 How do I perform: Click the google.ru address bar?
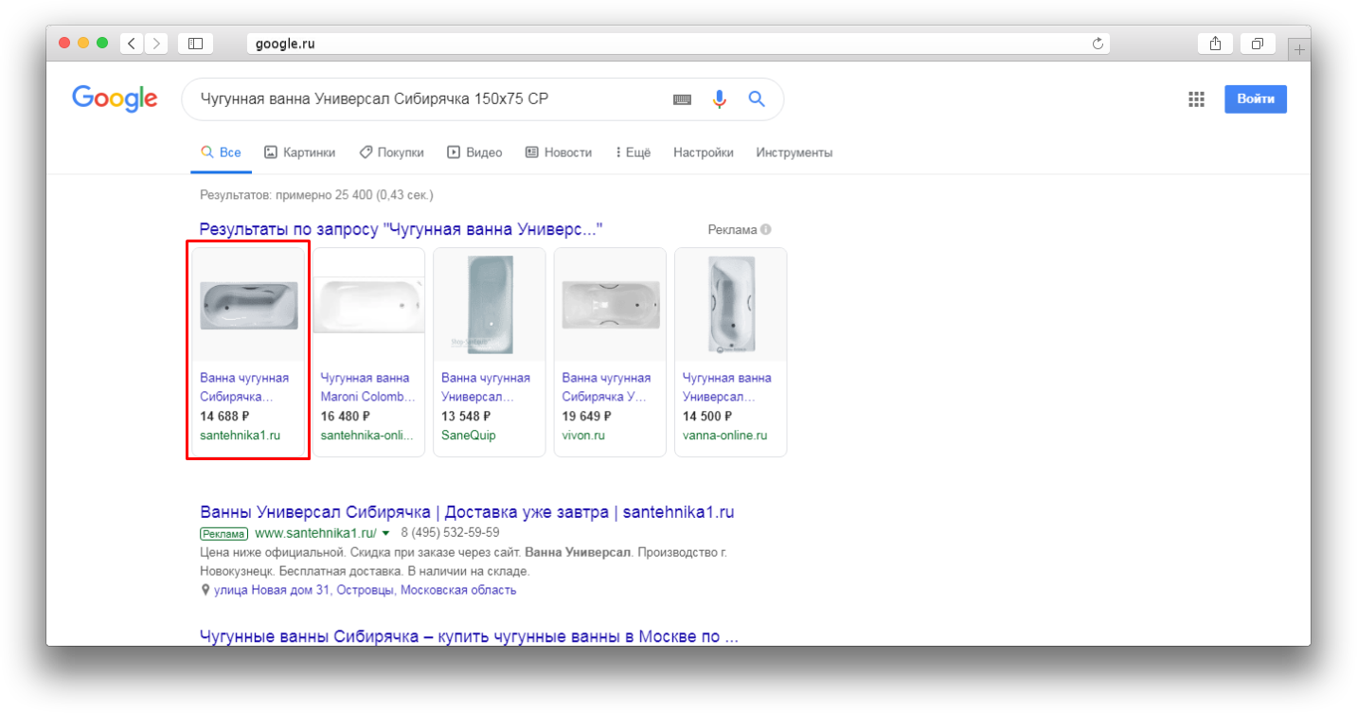679,44
